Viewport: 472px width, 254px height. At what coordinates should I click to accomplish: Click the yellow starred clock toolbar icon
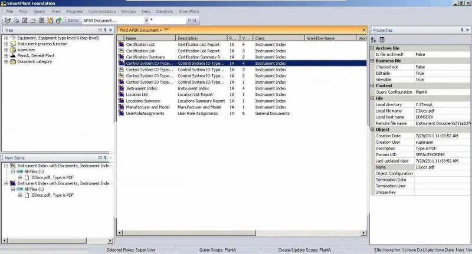[50, 21]
